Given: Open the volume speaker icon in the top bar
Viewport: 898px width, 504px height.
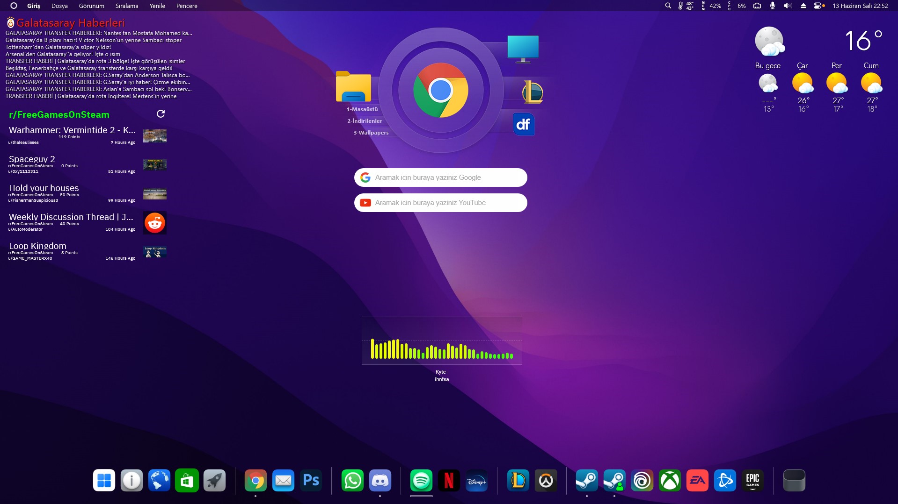Looking at the screenshot, I should click(788, 6).
